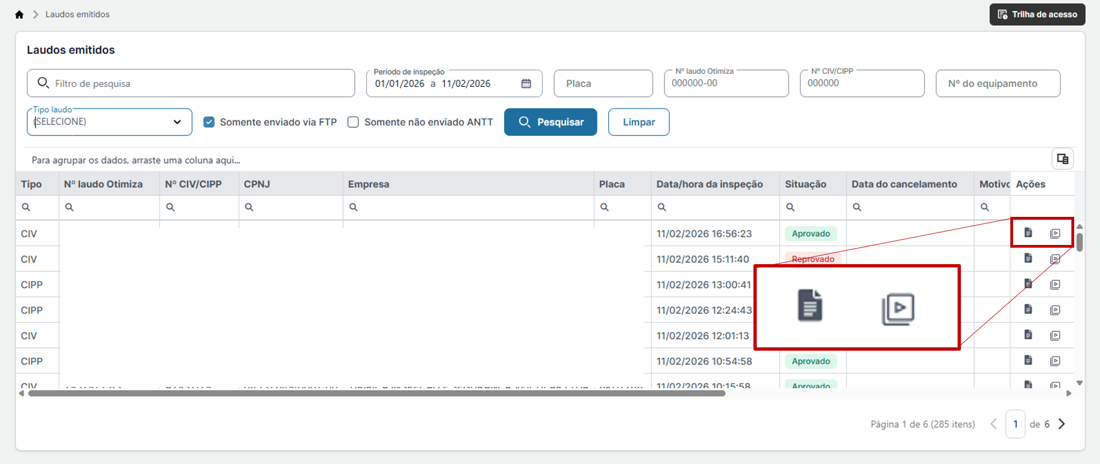The width and height of the screenshot is (1100, 464).
Task: Go to next page with right chevron
Action: coord(1062,424)
